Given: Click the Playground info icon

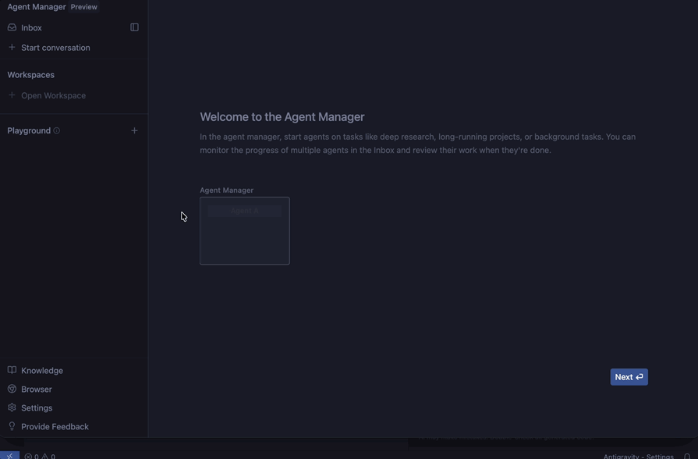Looking at the screenshot, I should 56,130.
